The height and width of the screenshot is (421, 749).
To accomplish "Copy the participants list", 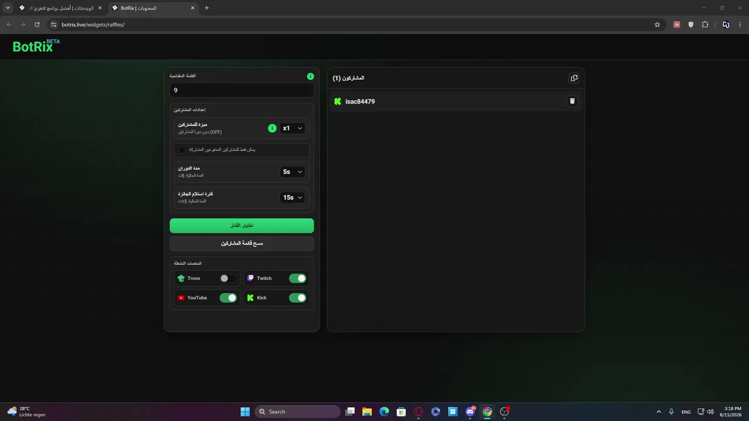I will [574, 78].
